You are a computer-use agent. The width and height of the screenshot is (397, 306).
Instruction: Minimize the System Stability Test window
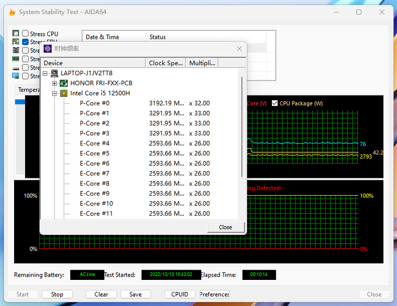[336, 12]
